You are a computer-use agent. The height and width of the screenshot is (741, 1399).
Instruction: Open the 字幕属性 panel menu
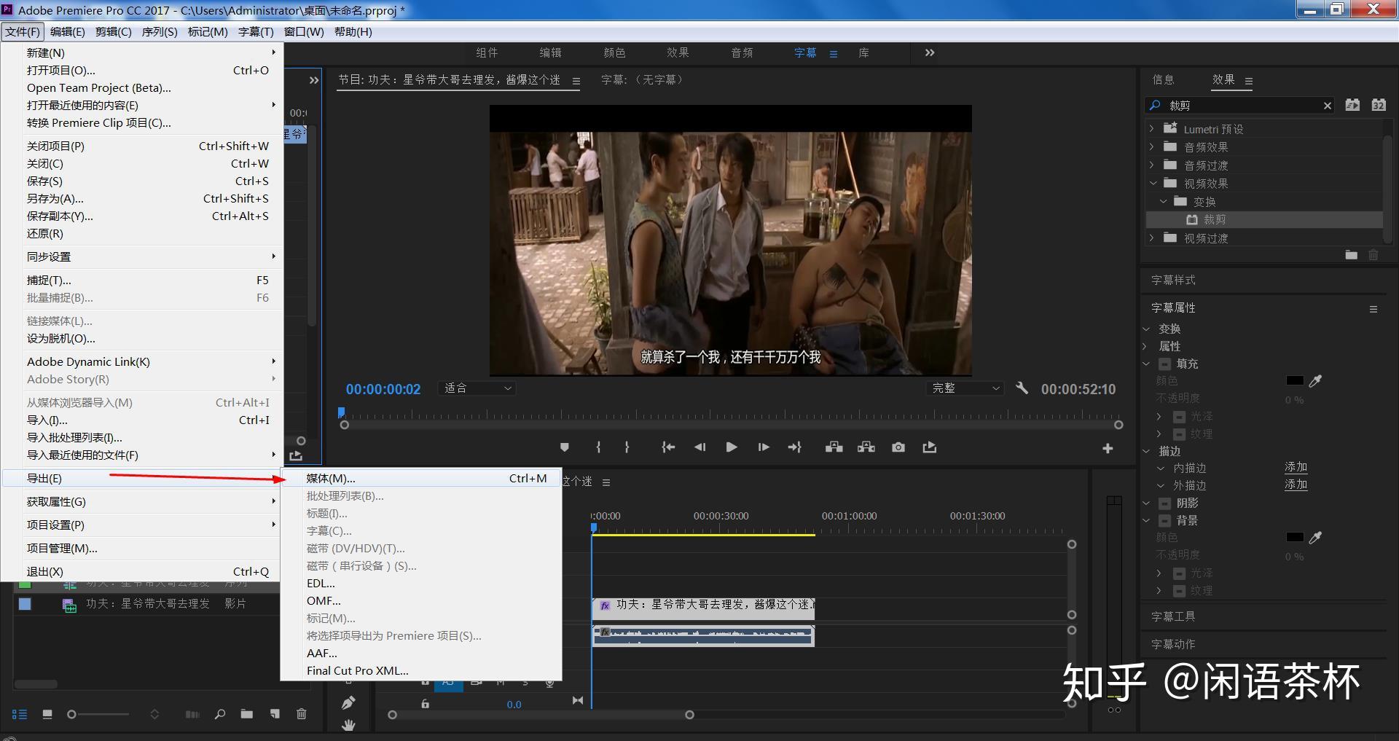click(x=1373, y=309)
